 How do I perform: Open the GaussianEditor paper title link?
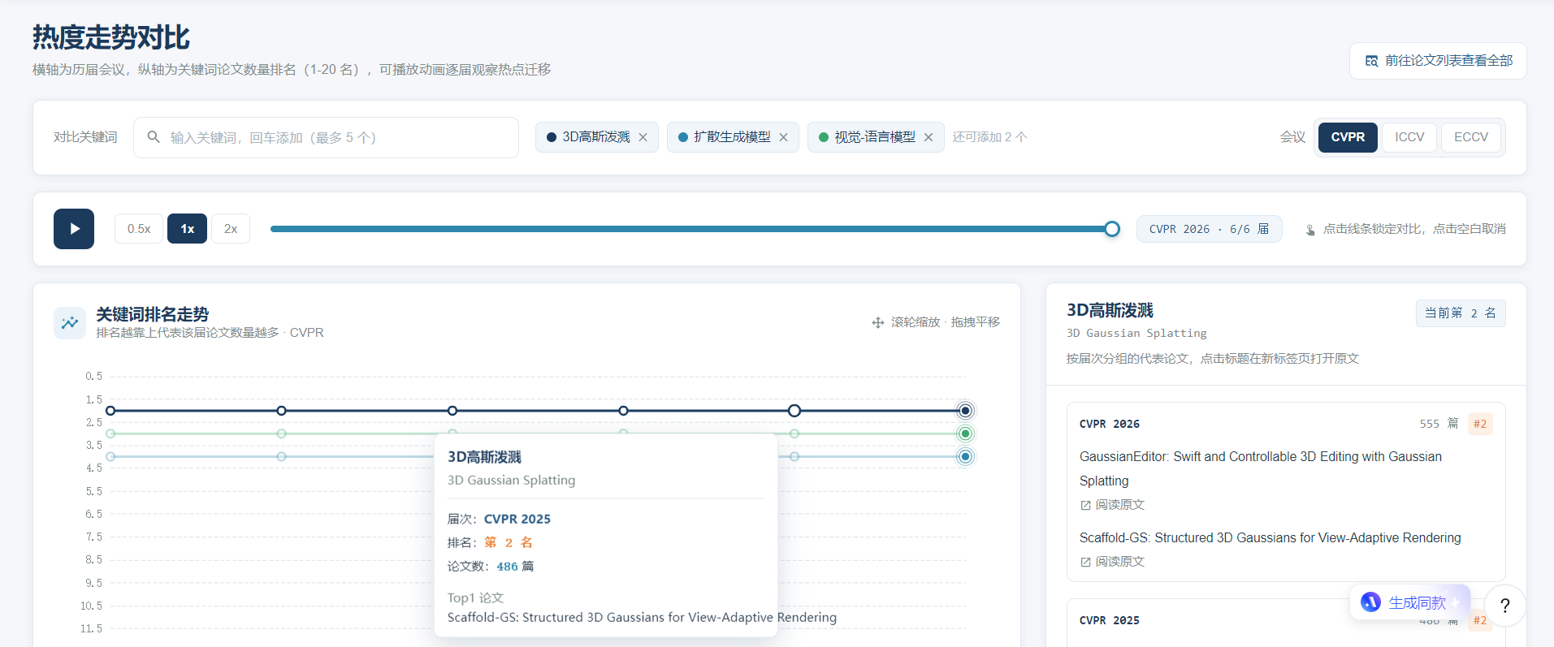(1261, 468)
